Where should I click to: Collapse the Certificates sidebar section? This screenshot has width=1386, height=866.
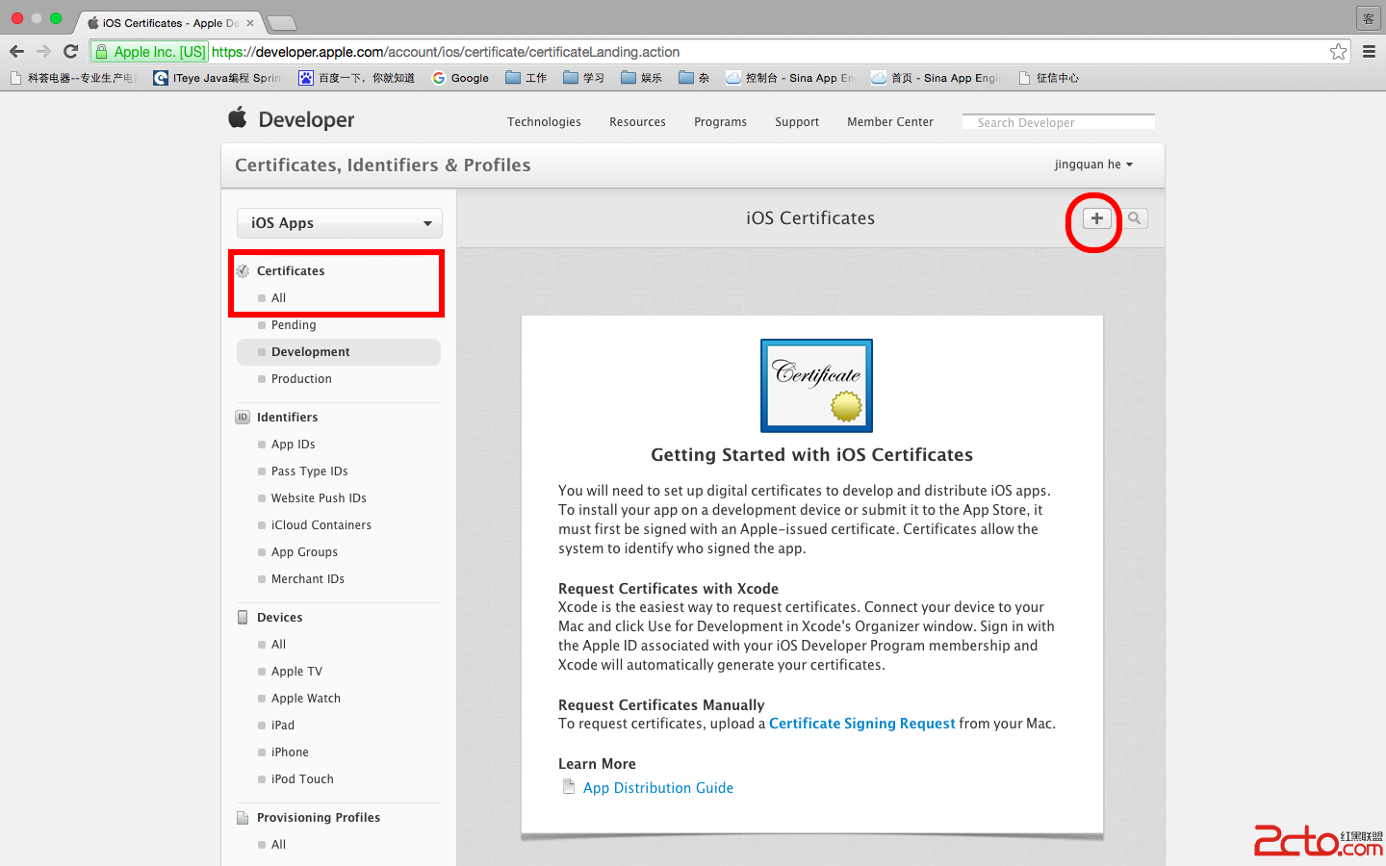[290, 271]
